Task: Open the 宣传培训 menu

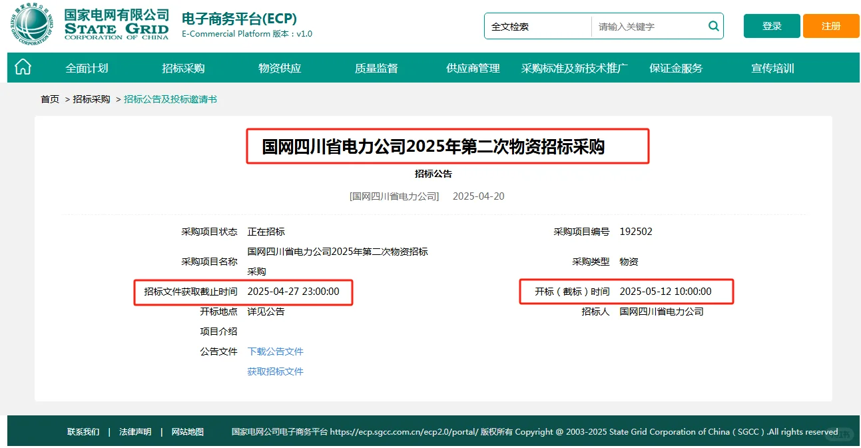Action: (x=772, y=67)
